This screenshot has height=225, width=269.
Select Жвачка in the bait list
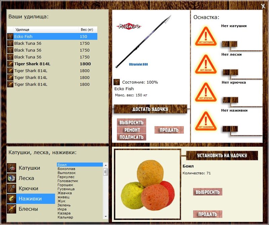(x=80, y=193)
